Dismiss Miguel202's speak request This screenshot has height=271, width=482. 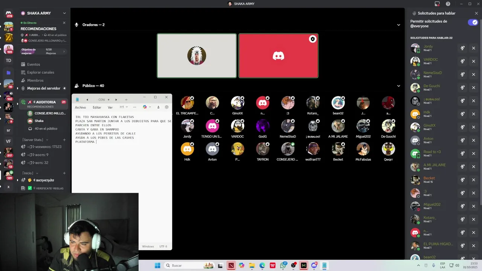(474, 206)
